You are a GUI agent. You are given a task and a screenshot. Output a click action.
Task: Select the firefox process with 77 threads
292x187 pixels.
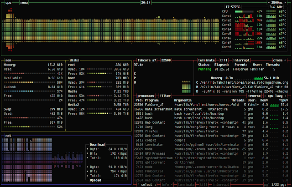[211, 131]
